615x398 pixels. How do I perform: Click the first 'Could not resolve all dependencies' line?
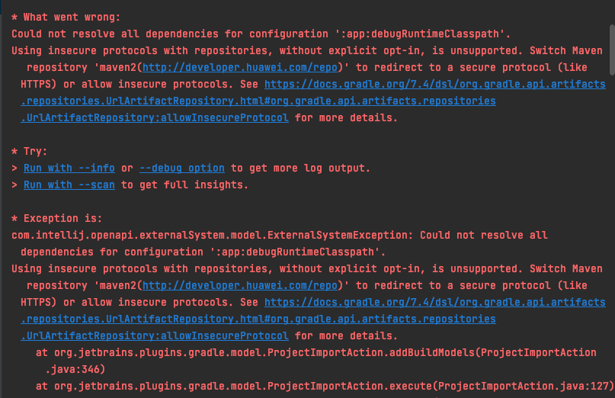261,34
